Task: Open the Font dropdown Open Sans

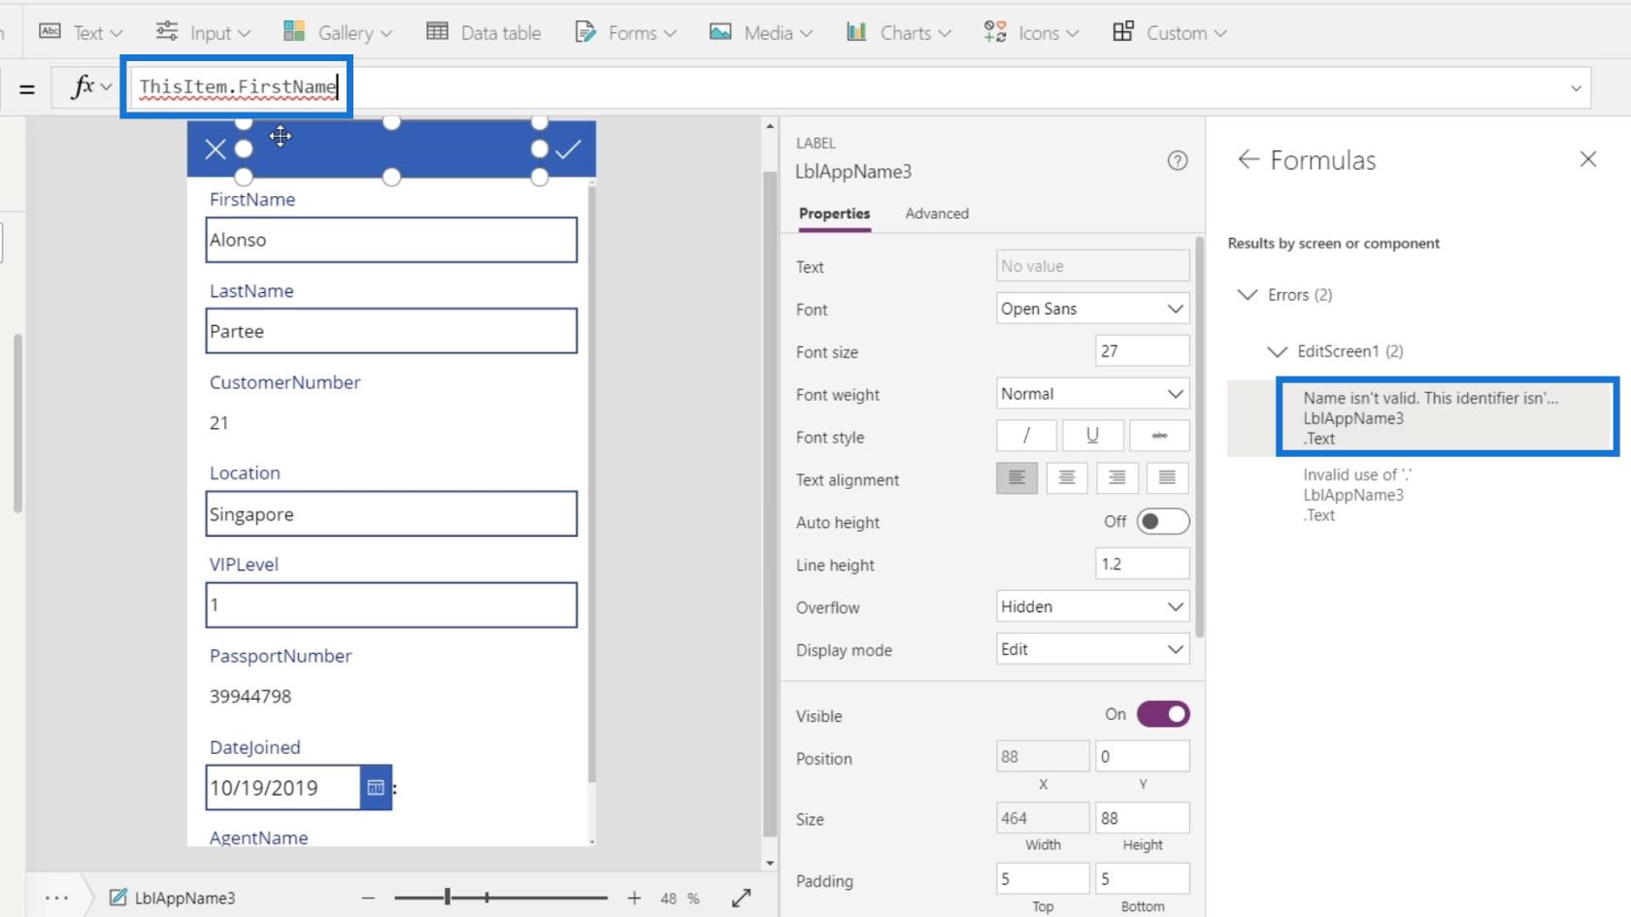Action: click(x=1092, y=309)
